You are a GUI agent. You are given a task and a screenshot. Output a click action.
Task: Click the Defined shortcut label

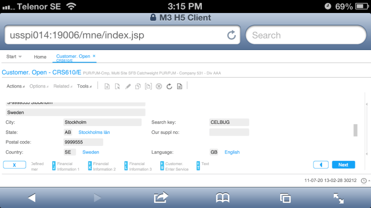[37, 164]
